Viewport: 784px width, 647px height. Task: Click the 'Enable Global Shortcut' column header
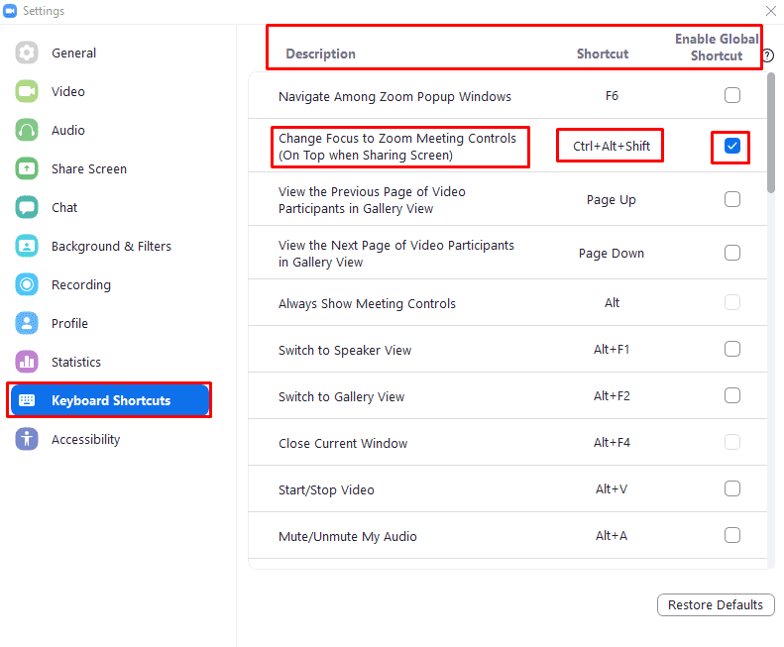point(717,47)
